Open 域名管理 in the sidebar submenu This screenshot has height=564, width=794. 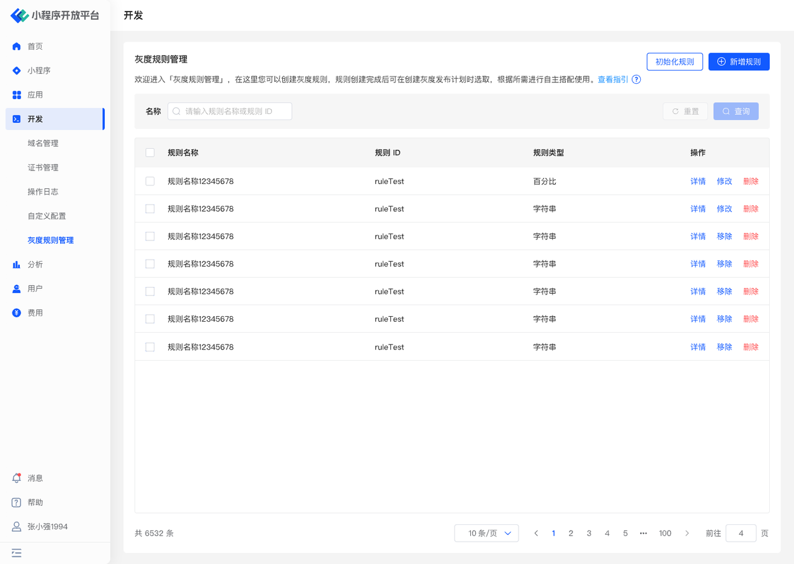pyautogui.click(x=43, y=143)
